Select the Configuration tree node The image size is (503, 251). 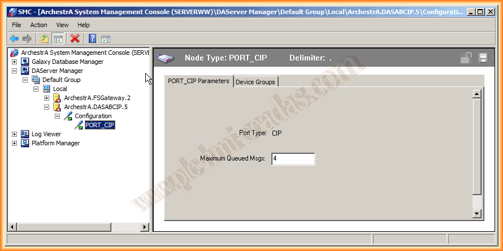pyautogui.click(x=93, y=116)
